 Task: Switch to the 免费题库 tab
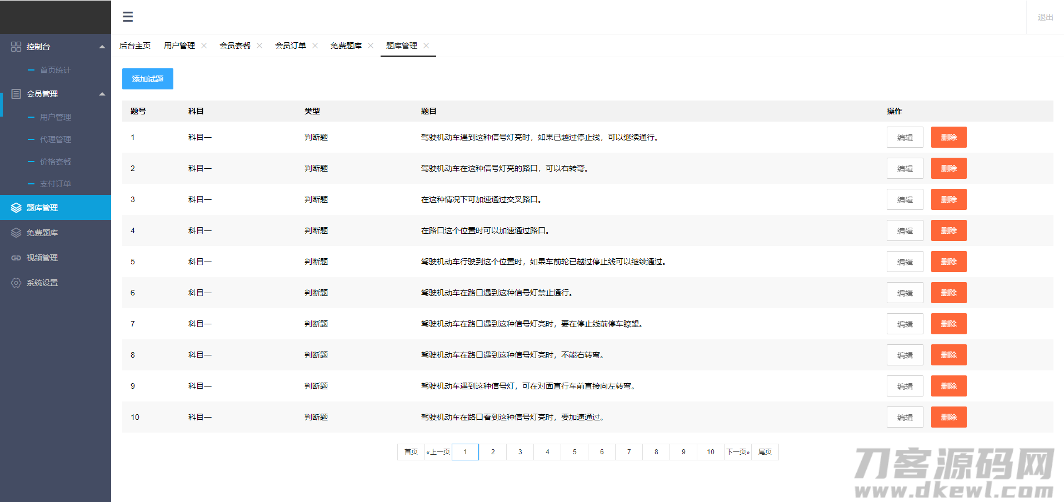(346, 46)
